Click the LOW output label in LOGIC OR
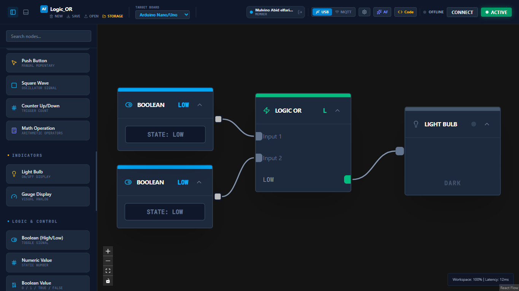This screenshot has width=519, height=291. click(x=268, y=179)
